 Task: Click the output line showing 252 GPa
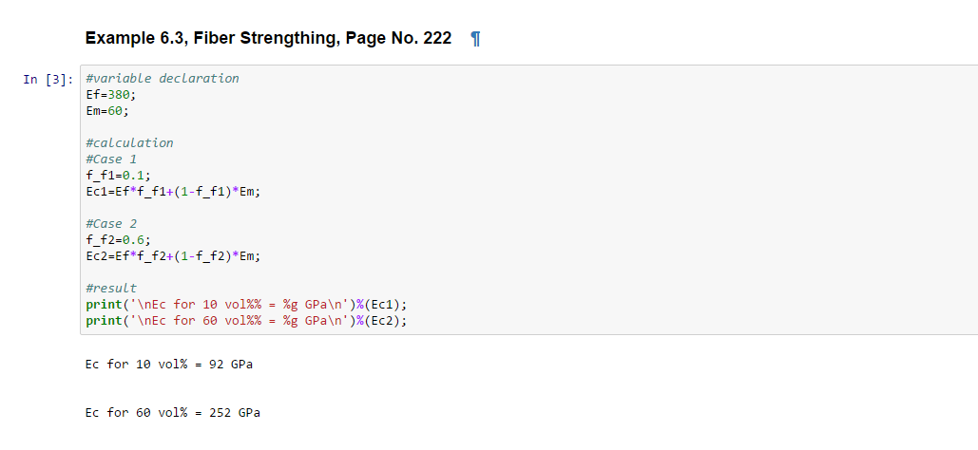tap(172, 413)
